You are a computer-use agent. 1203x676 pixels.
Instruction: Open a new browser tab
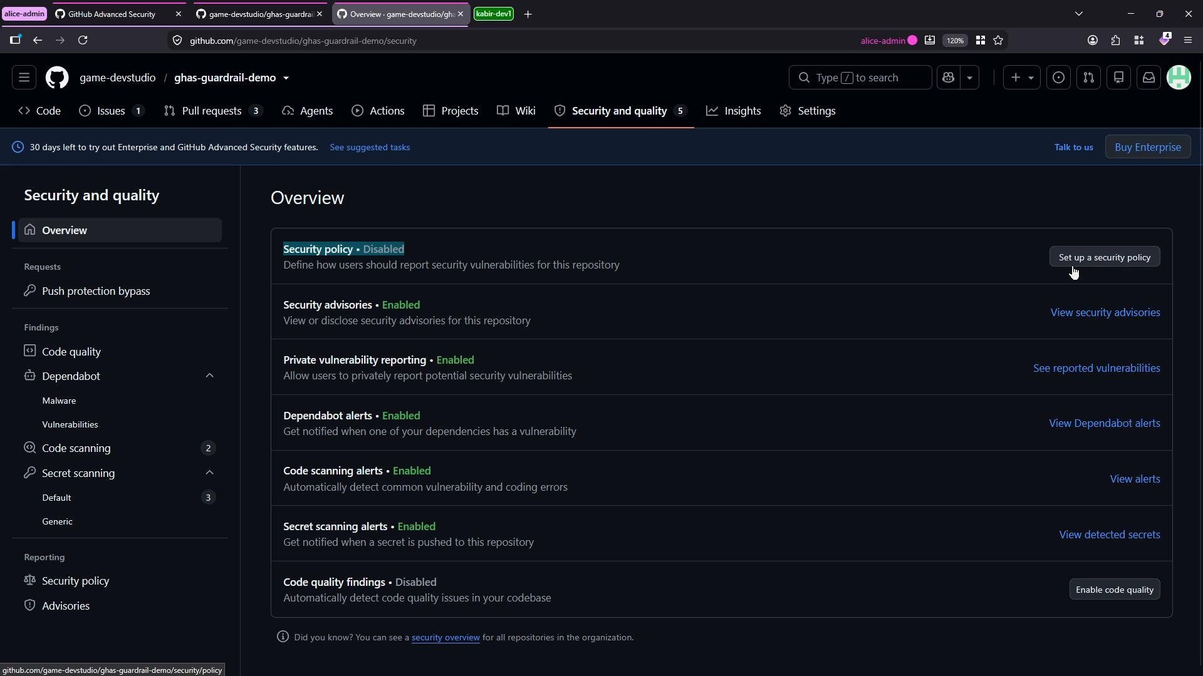click(528, 14)
